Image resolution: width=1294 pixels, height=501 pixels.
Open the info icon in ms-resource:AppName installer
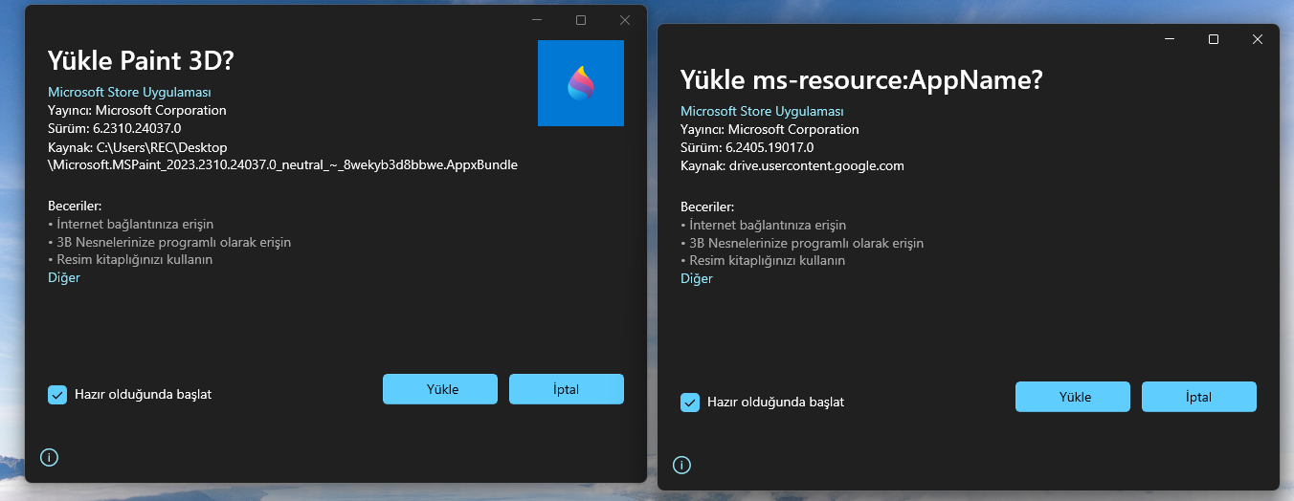coord(682,466)
